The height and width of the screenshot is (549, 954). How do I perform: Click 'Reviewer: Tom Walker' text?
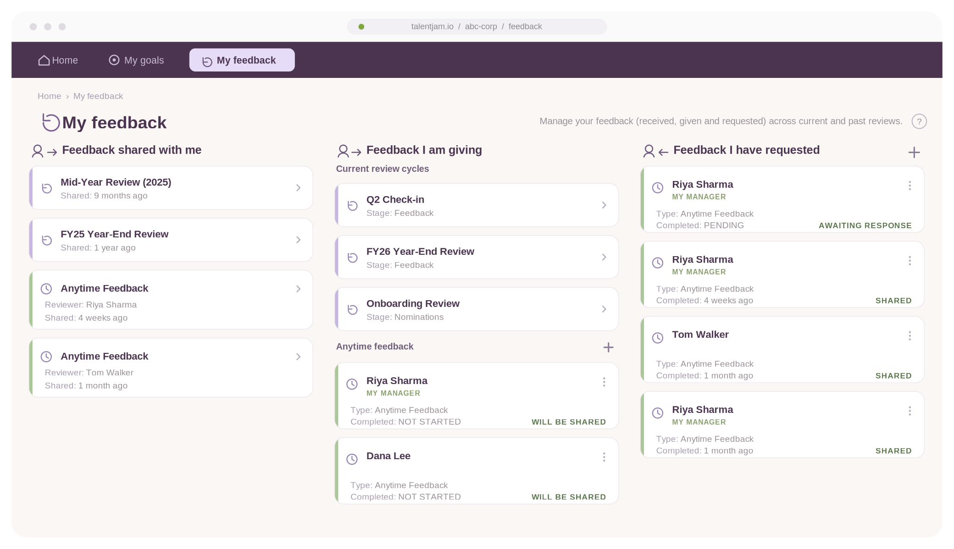89,373
